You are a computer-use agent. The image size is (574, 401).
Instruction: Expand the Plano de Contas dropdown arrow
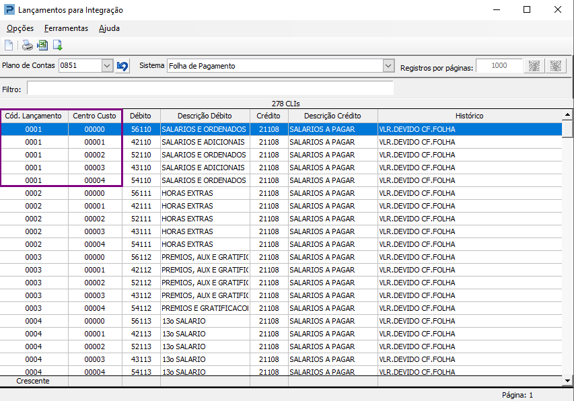click(107, 66)
